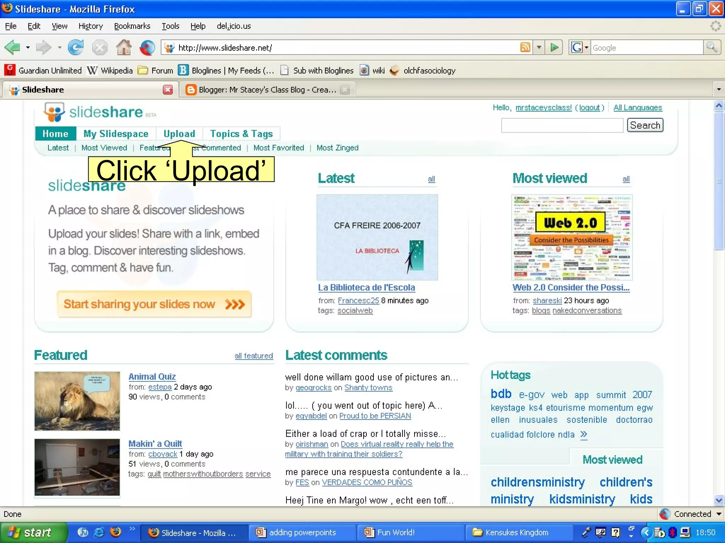The height and width of the screenshot is (543, 725).
Task: Click the all featured link
Action: tap(253, 356)
